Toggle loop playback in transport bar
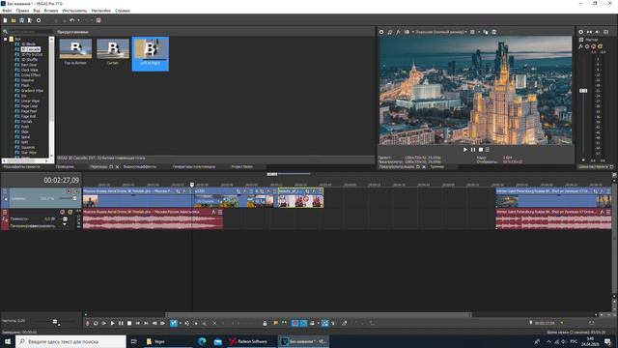The width and height of the screenshot is (618, 348). click(x=96, y=323)
